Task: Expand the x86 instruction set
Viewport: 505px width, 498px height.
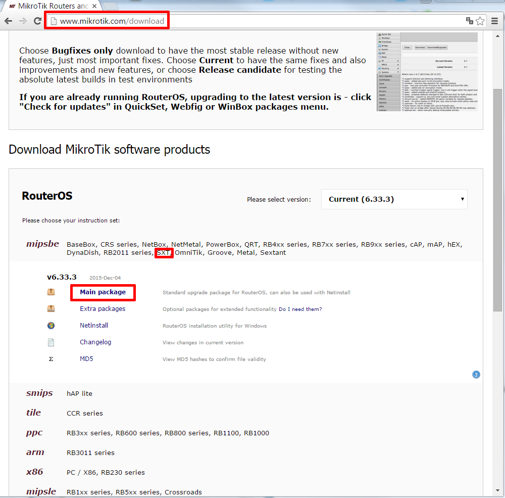Action: coord(34,472)
